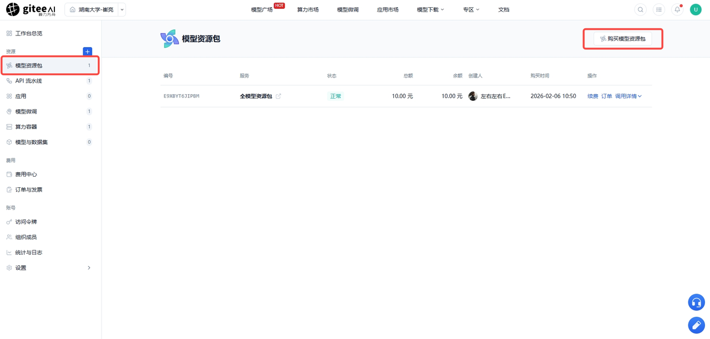Go to 模型广场 in top navigation
This screenshot has height=339, width=710.
point(262,9)
